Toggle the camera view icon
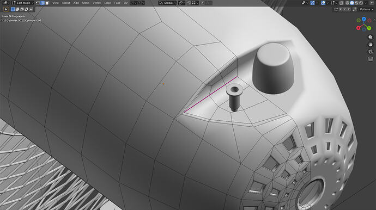The height and width of the screenshot is (210, 376). tap(371, 52)
